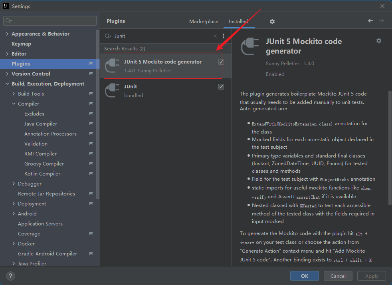The width and height of the screenshot is (392, 285).
Task: Select Keymap in settings tree
Action: (x=21, y=44)
